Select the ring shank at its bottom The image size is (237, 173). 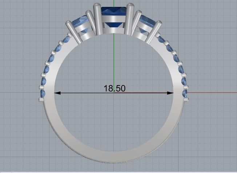114,157
